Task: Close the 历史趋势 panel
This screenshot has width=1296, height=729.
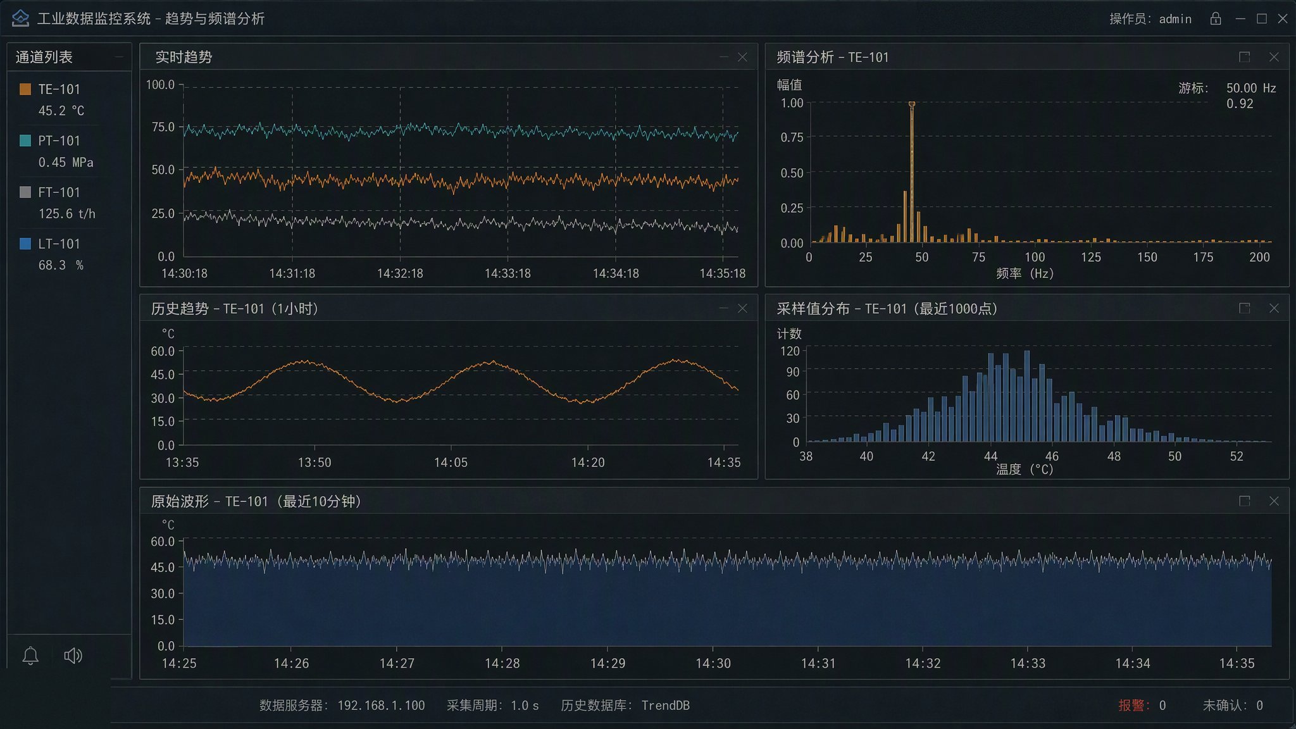Action: pyautogui.click(x=743, y=308)
